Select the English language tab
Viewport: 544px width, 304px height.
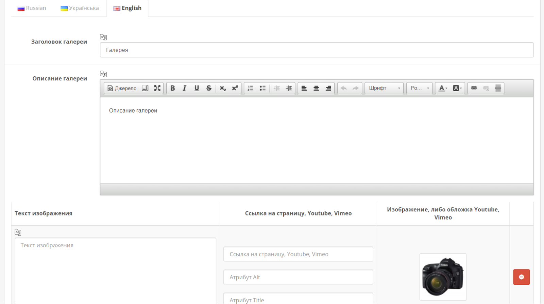pyautogui.click(x=128, y=8)
